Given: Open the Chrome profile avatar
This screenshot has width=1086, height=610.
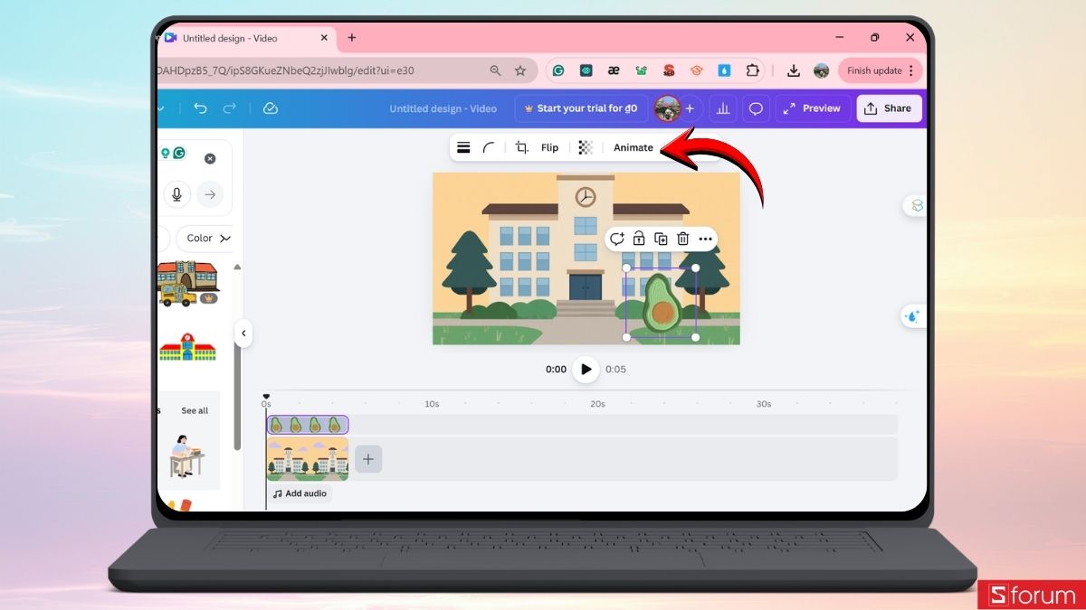Looking at the screenshot, I should click(821, 70).
